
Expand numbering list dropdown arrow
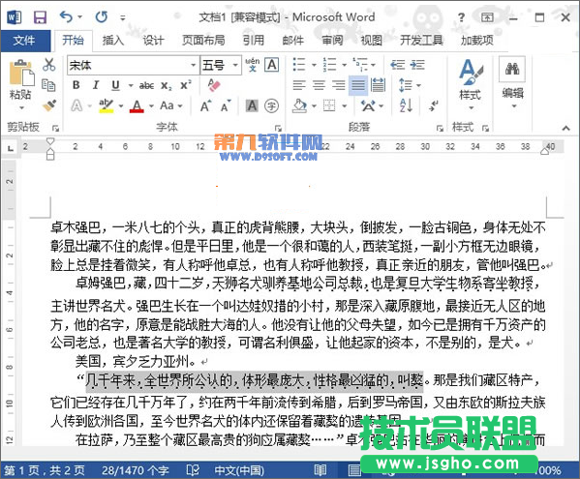coord(344,65)
